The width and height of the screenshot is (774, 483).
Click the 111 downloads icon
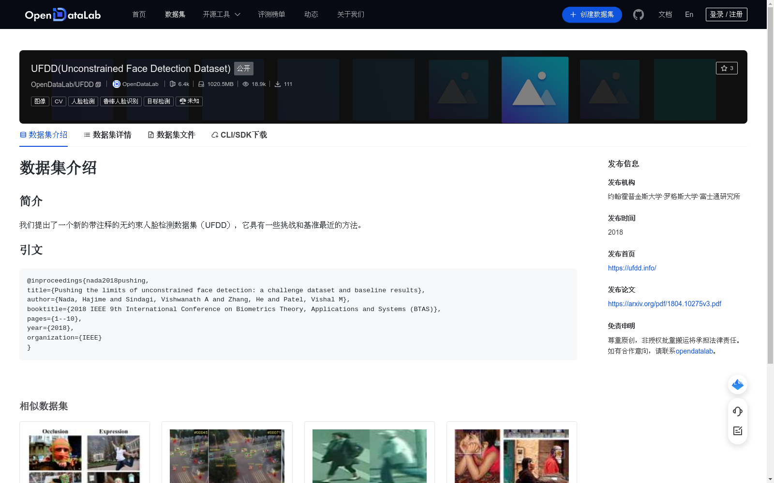(x=278, y=84)
